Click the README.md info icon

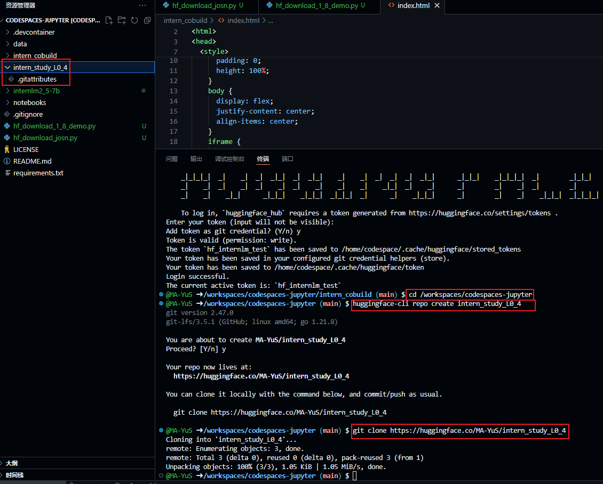(7, 162)
